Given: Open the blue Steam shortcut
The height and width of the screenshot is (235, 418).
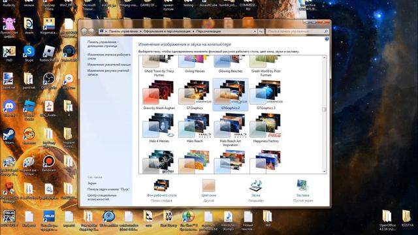Looking at the screenshot, I should (9, 136).
